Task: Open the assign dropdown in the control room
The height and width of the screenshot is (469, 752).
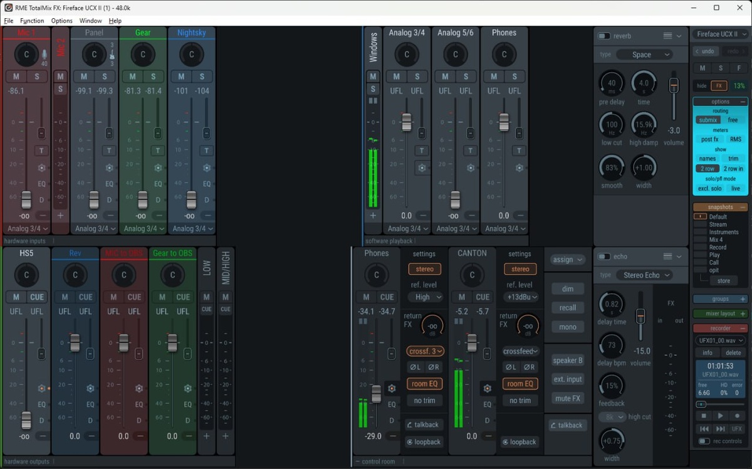Action: [x=568, y=260]
